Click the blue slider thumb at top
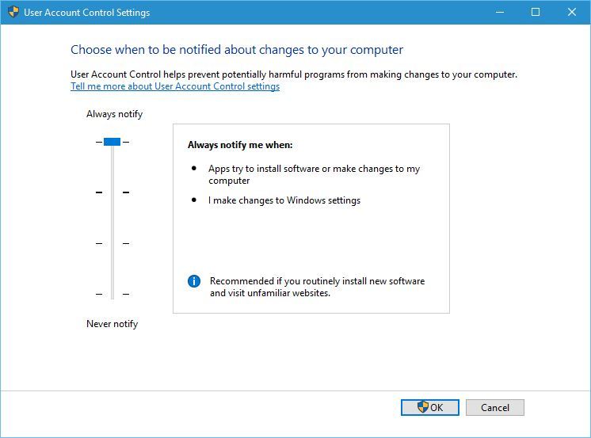 (112, 142)
